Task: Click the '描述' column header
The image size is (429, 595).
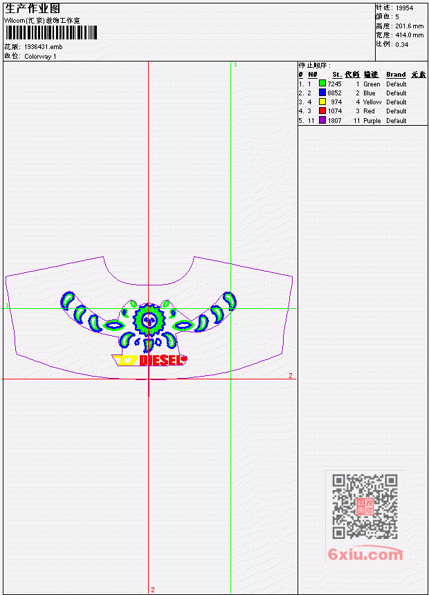Action: point(371,75)
